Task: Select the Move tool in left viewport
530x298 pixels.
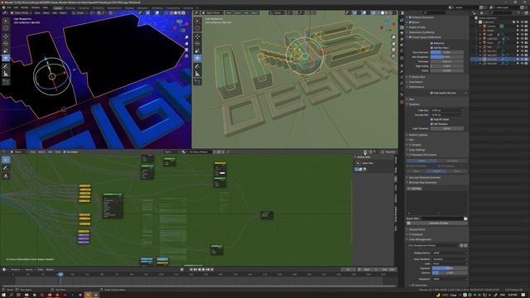Action: tap(6, 36)
